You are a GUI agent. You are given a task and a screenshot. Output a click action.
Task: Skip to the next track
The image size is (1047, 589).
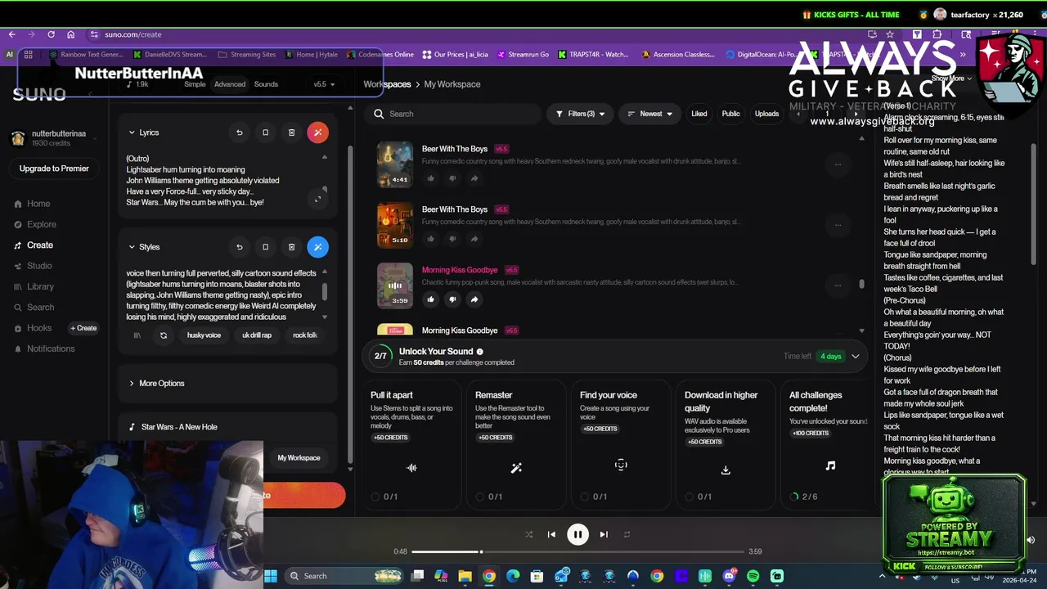604,535
